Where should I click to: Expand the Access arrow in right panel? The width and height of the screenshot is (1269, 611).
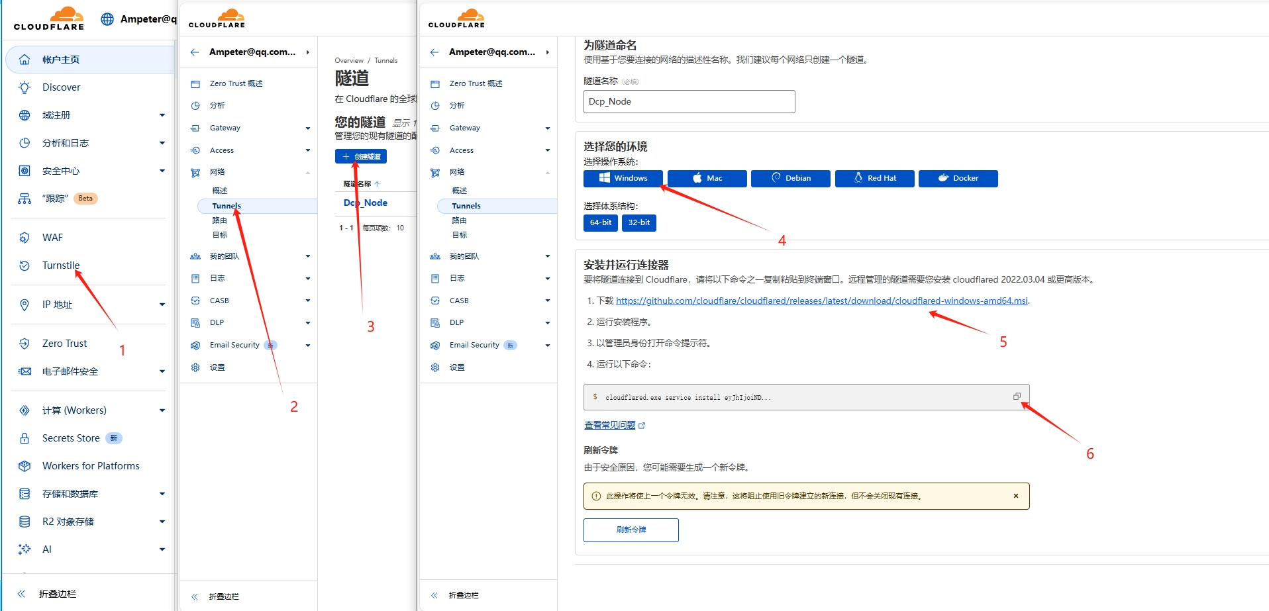tap(548, 150)
